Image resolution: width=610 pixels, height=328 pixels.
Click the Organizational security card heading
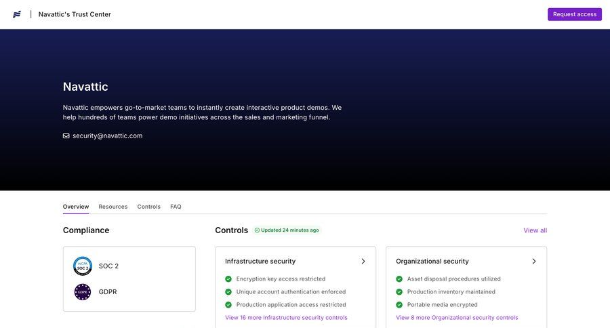point(432,262)
